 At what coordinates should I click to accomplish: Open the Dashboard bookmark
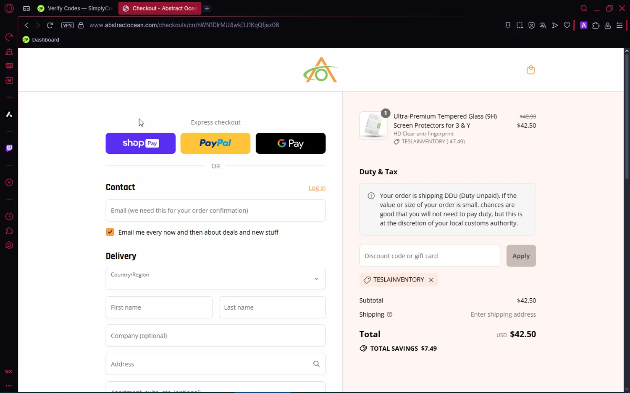coord(41,40)
